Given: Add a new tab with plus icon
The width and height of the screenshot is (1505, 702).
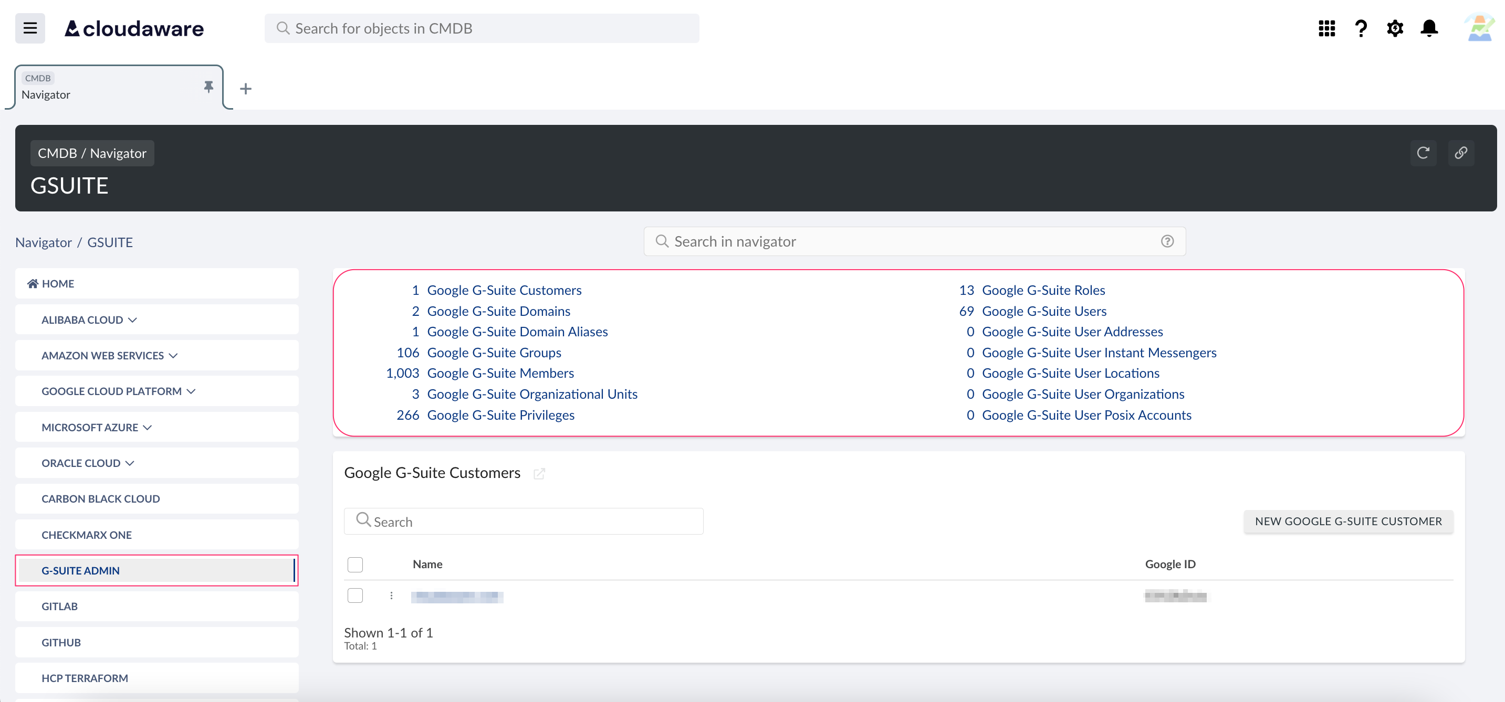Looking at the screenshot, I should (x=246, y=89).
